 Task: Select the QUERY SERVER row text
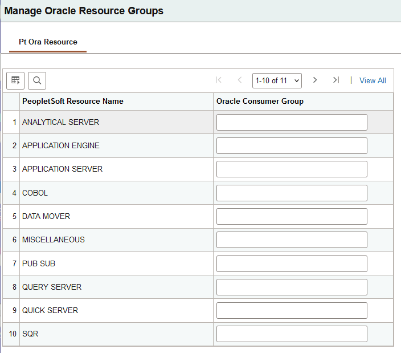pyautogui.click(x=52, y=287)
